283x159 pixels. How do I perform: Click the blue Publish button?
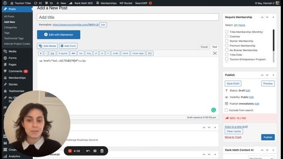pos(268,137)
